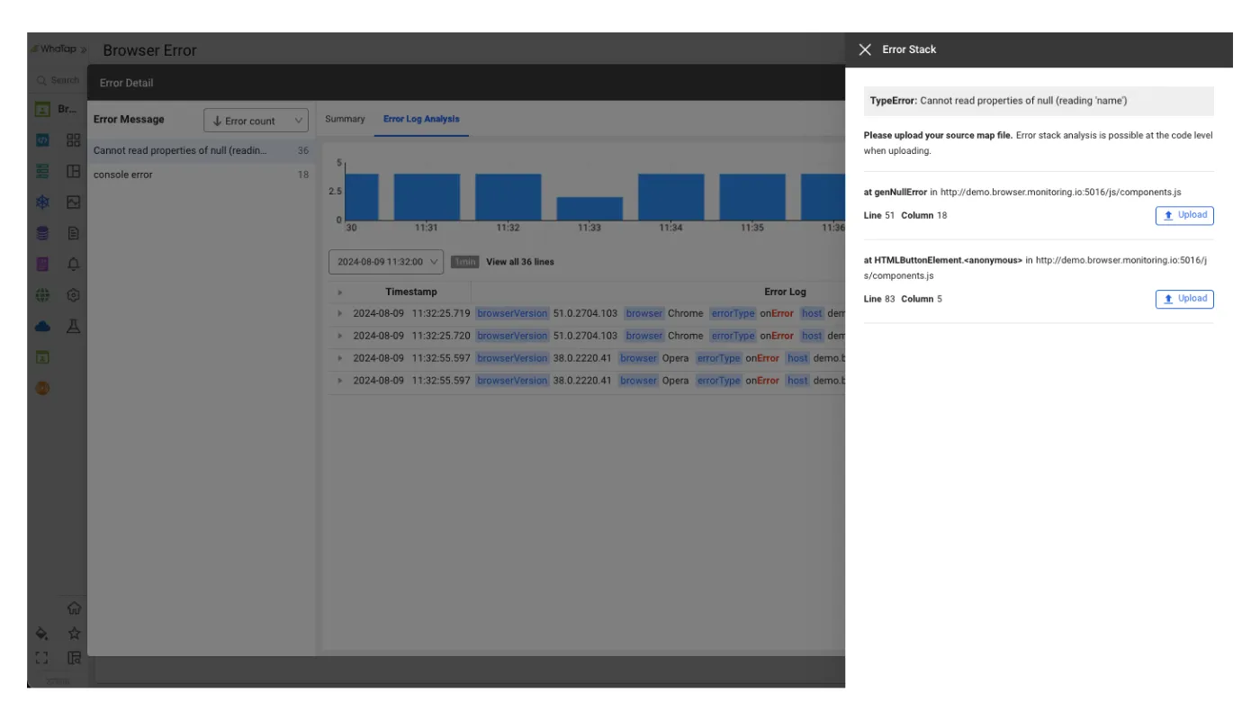The width and height of the screenshot is (1260, 720).
Task: Open the 2024-08-09 11:32:00 time dropdown
Action: coord(386,262)
